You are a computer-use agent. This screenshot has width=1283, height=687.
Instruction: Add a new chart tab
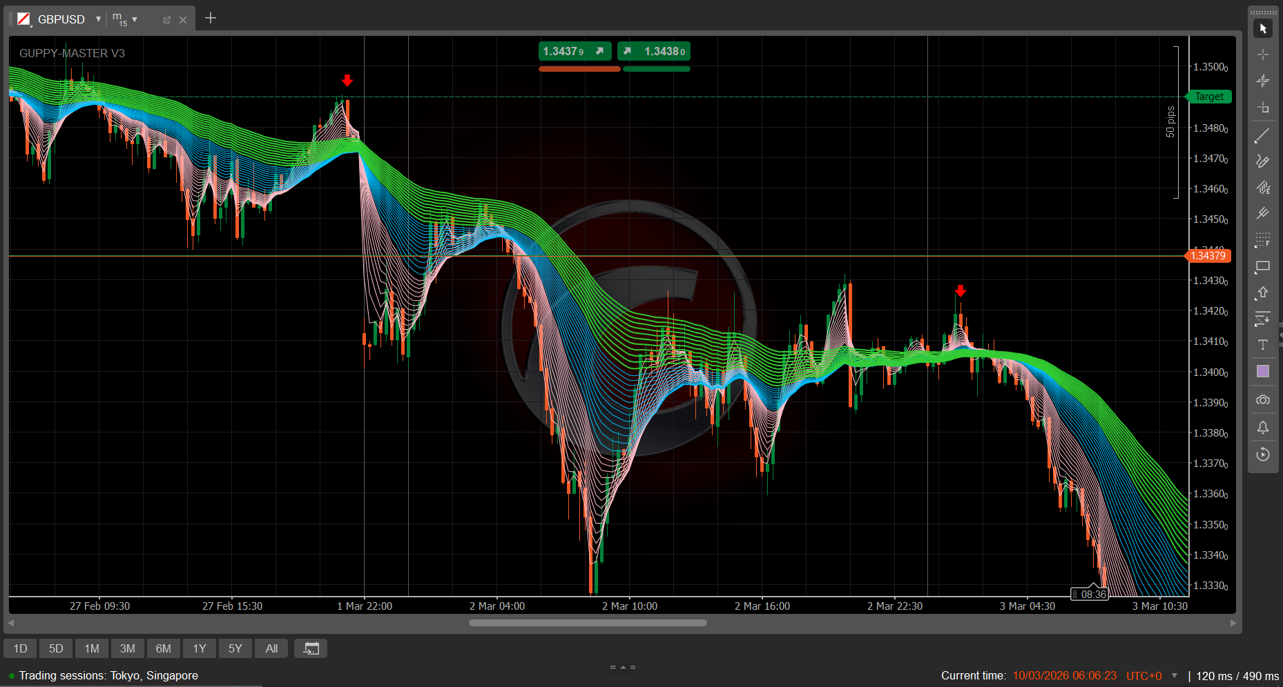tap(211, 18)
